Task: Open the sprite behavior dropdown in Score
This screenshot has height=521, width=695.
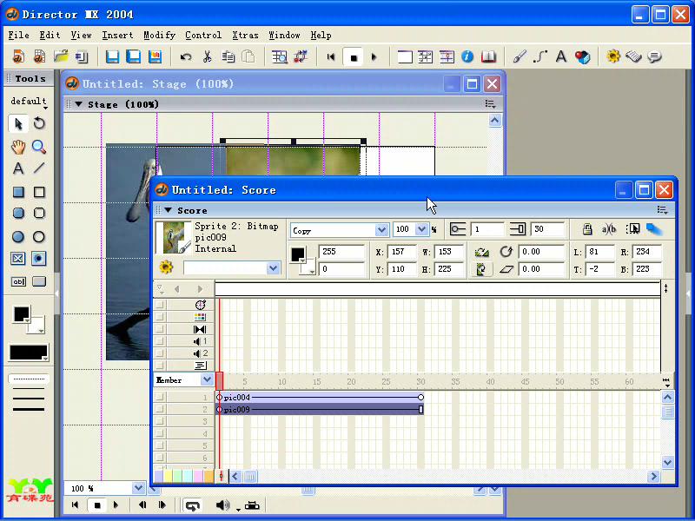Action: pyautogui.click(x=273, y=267)
